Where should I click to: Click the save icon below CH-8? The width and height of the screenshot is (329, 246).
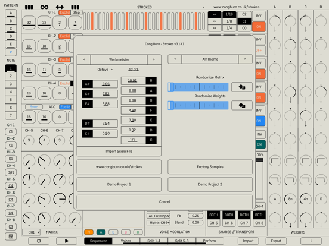11,236
